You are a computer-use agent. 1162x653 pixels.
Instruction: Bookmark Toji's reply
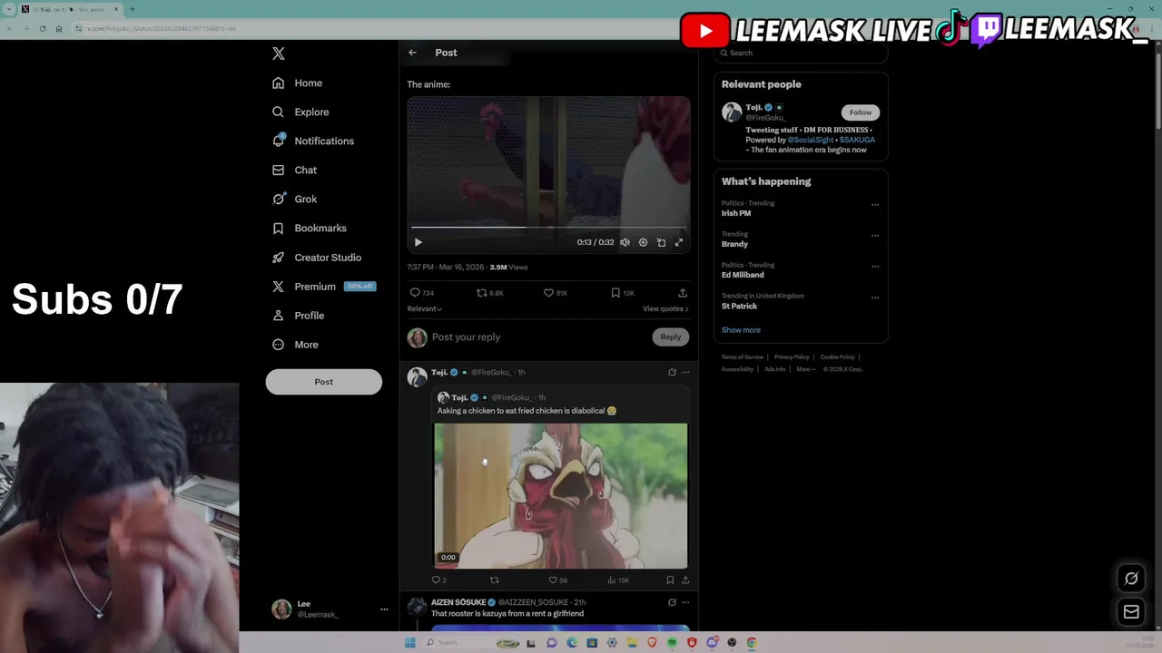coord(670,580)
